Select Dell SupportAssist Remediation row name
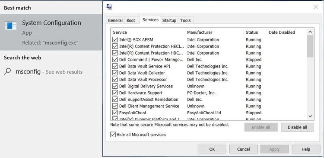 pyautogui.click(x=149, y=100)
